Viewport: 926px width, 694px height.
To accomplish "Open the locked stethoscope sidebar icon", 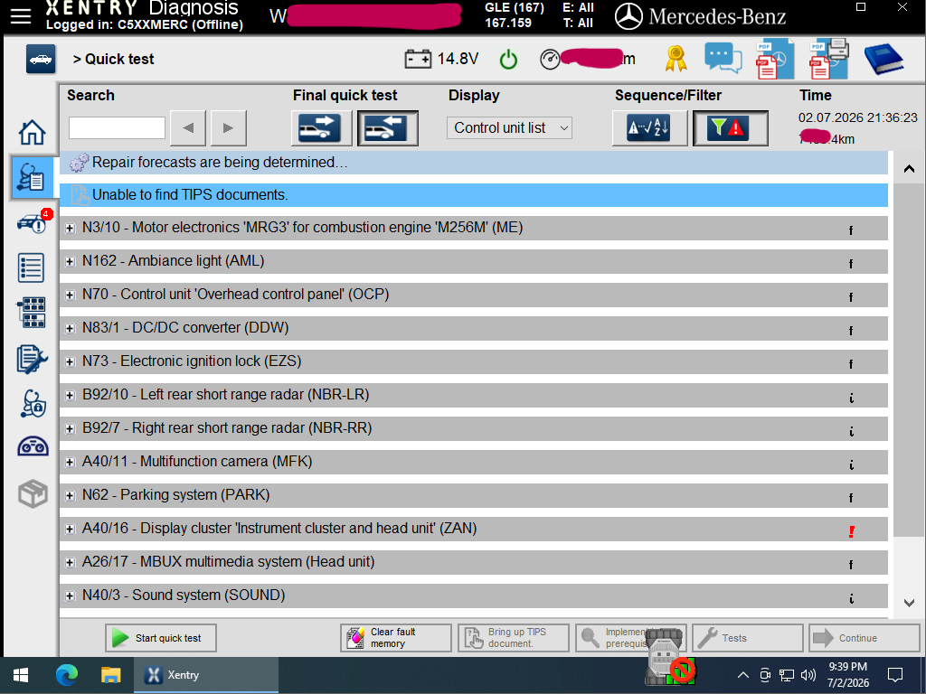I will (33, 404).
